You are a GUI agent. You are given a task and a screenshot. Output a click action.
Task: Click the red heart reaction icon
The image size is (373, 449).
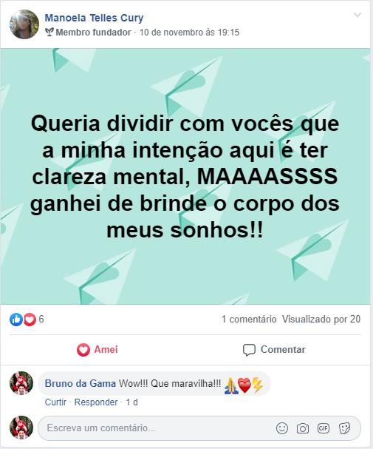[x=30, y=320]
